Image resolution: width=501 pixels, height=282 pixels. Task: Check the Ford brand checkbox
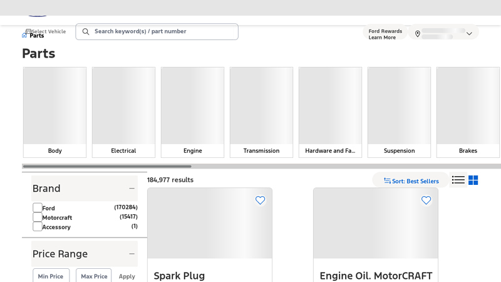point(38,207)
